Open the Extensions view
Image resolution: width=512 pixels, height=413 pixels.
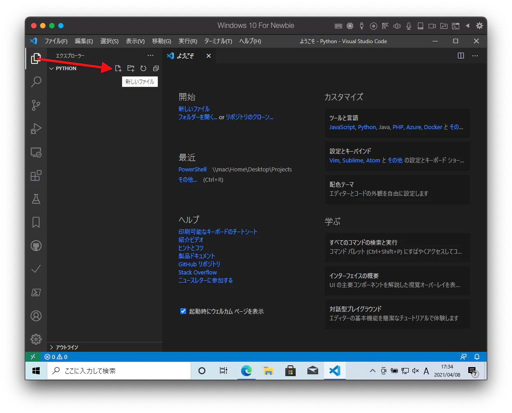pyautogui.click(x=36, y=176)
